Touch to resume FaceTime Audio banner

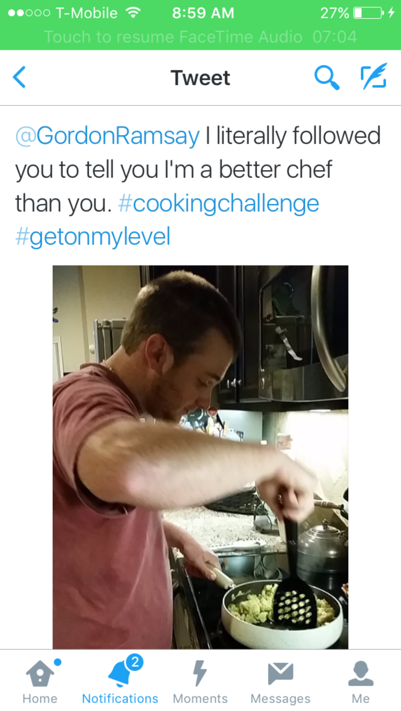[201, 37]
